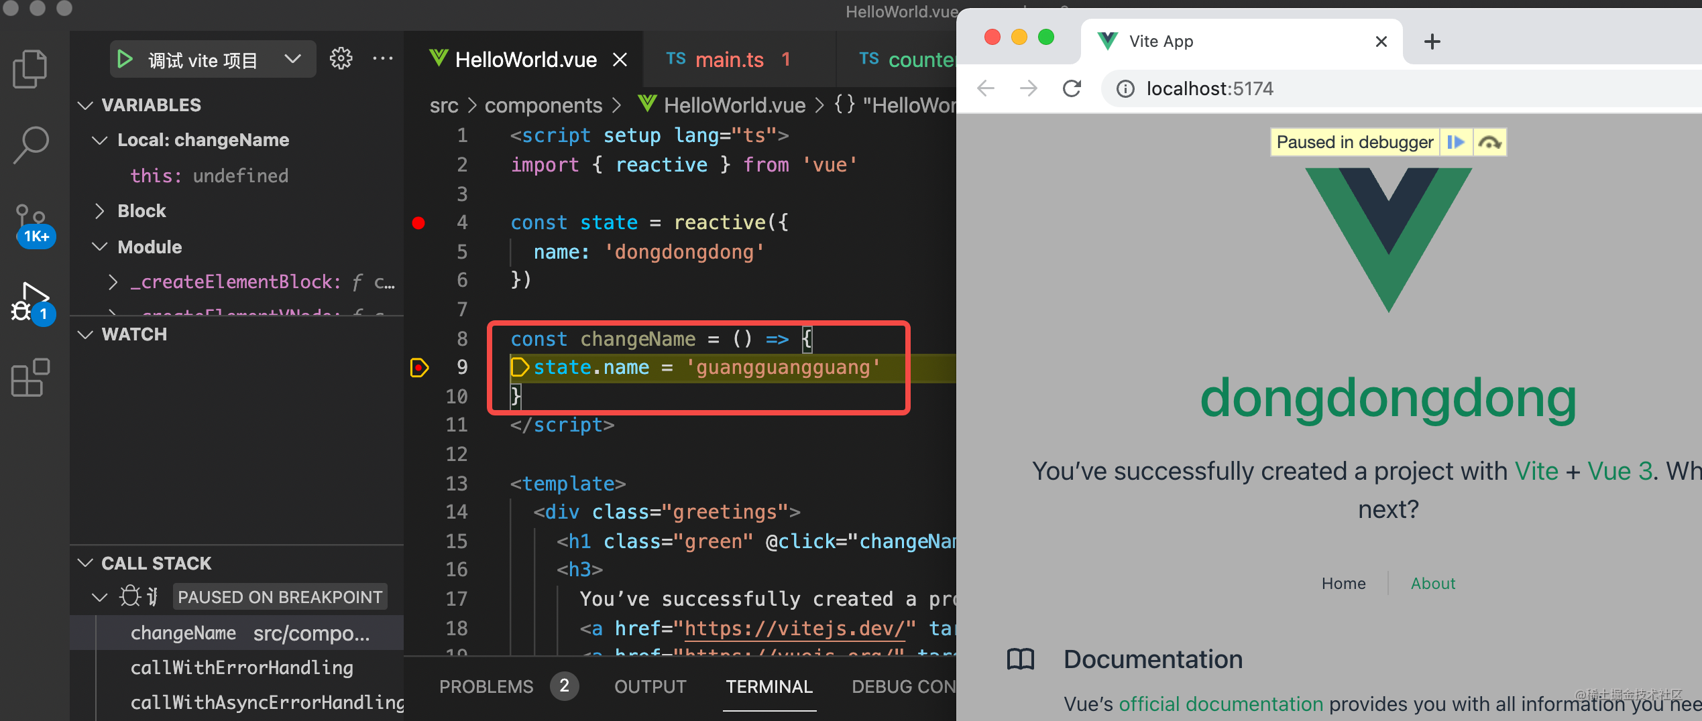
Task: Switch to the main.ts editor tab
Action: coord(728,60)
